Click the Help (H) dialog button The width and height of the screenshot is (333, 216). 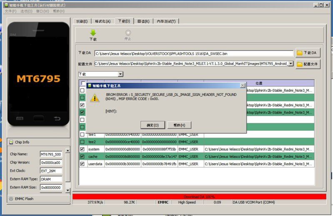[179, 125]
